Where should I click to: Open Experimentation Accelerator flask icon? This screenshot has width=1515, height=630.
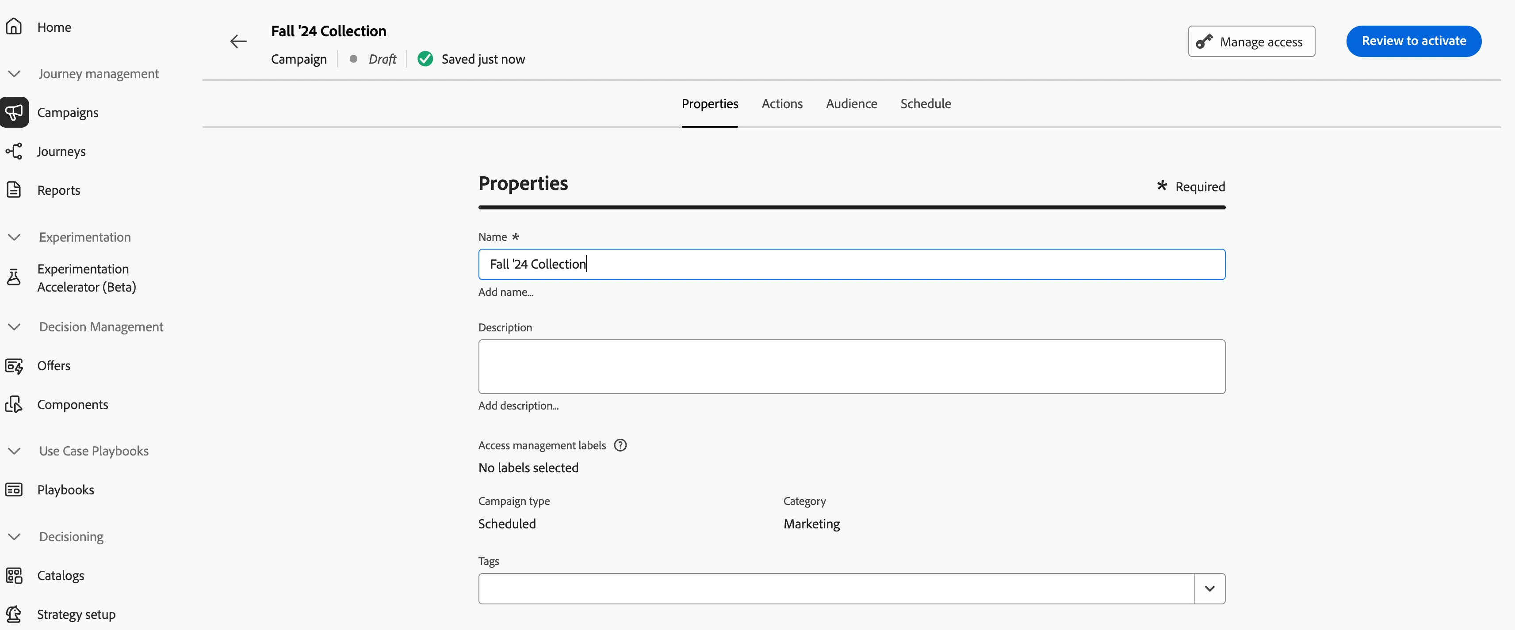pos(14,277)
